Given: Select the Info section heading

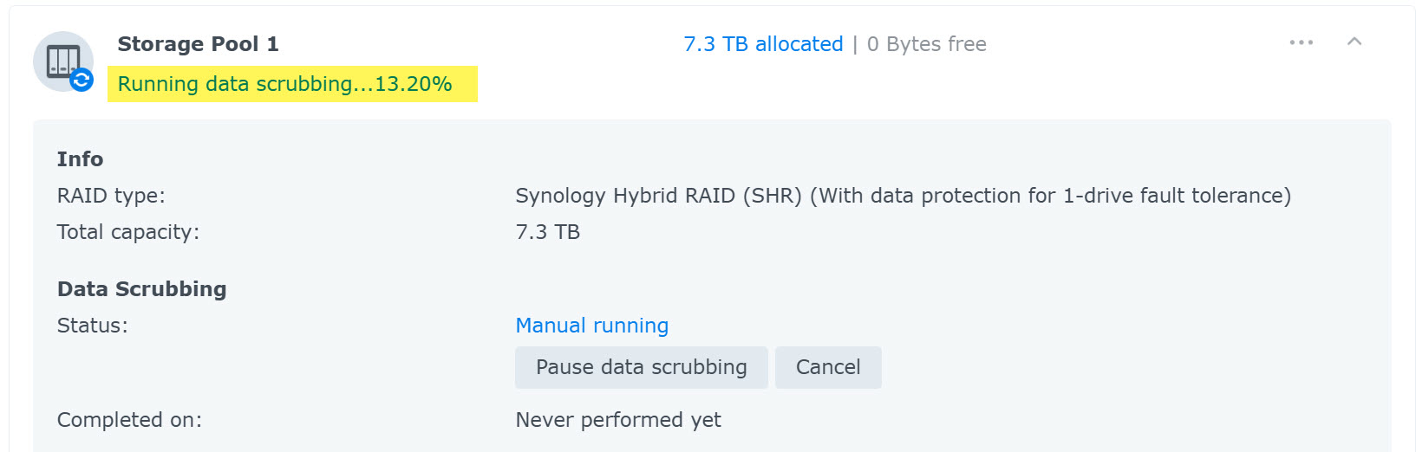Looking at the screenshot, I should click(x=80, y=159).
